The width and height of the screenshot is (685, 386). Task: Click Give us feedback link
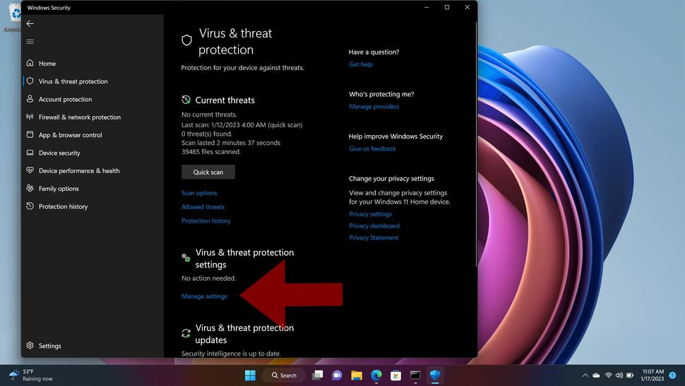[x=372, y=148]
